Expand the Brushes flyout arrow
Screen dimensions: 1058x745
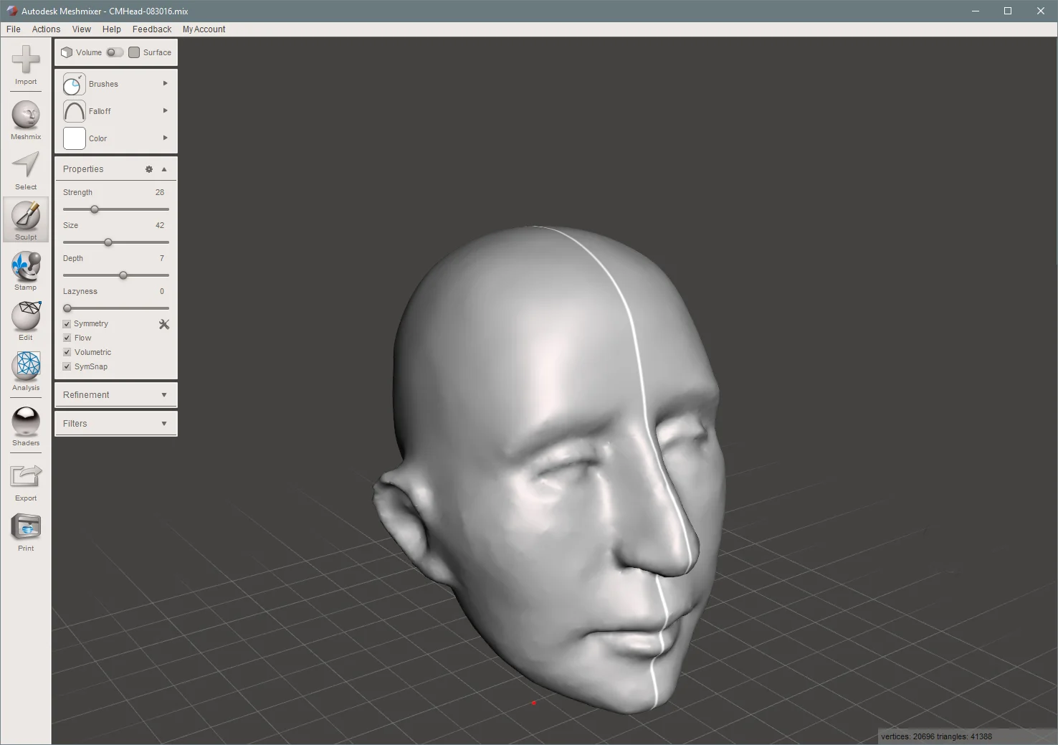166,83
